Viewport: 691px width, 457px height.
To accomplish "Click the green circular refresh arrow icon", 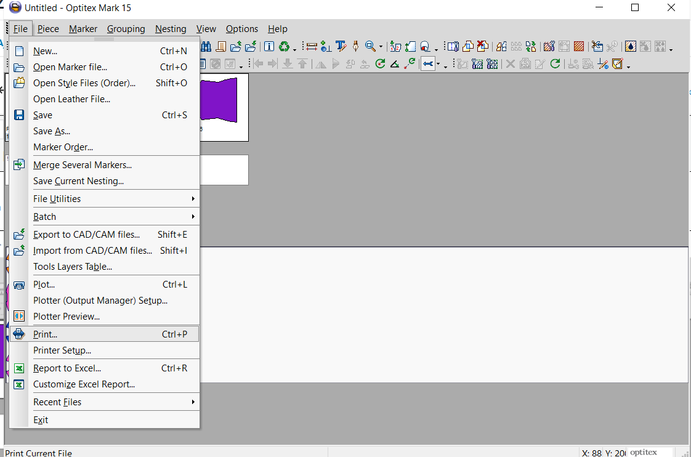I will tap(556, 64).
